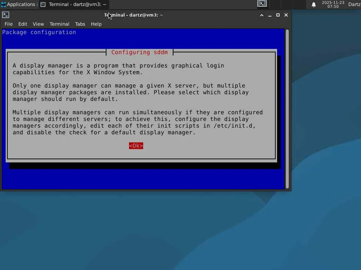Click the Dartz user label in panel

click(354, 4)
